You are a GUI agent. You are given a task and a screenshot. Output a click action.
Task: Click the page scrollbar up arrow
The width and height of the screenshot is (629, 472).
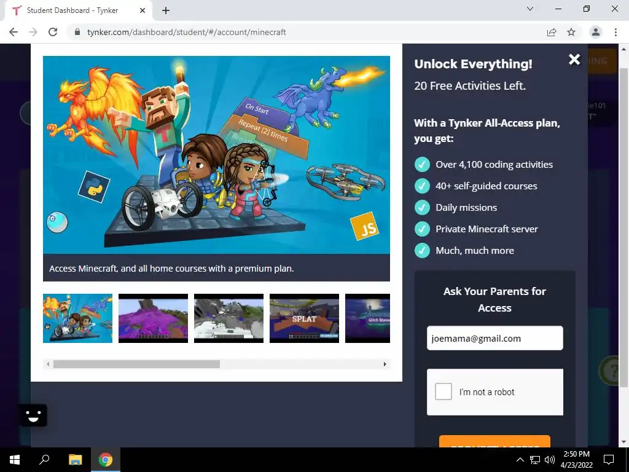tap(623, 49)
